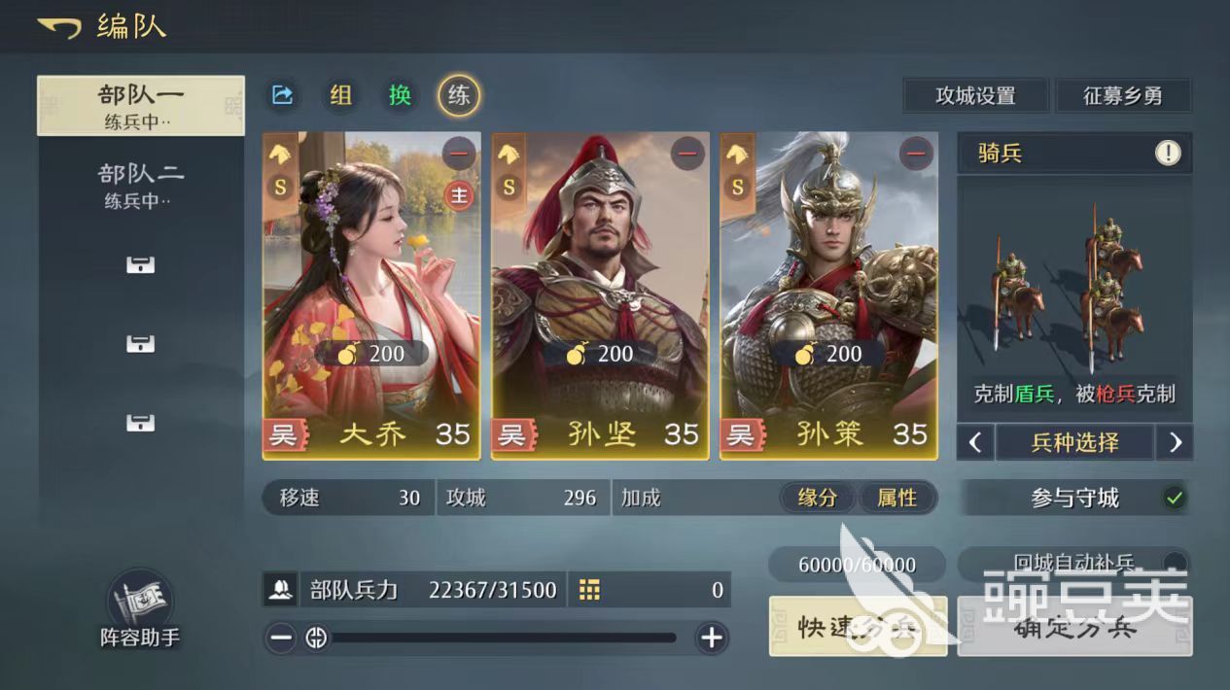Tap the green 换 swap icon
Screen dimensions: 1230x690
[400, 94]
